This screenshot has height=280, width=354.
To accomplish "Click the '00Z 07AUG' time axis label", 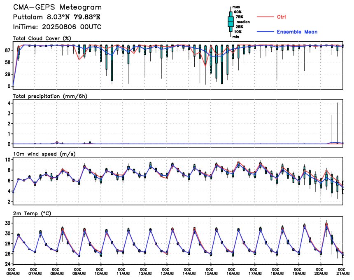I will (x=35, y=271).
